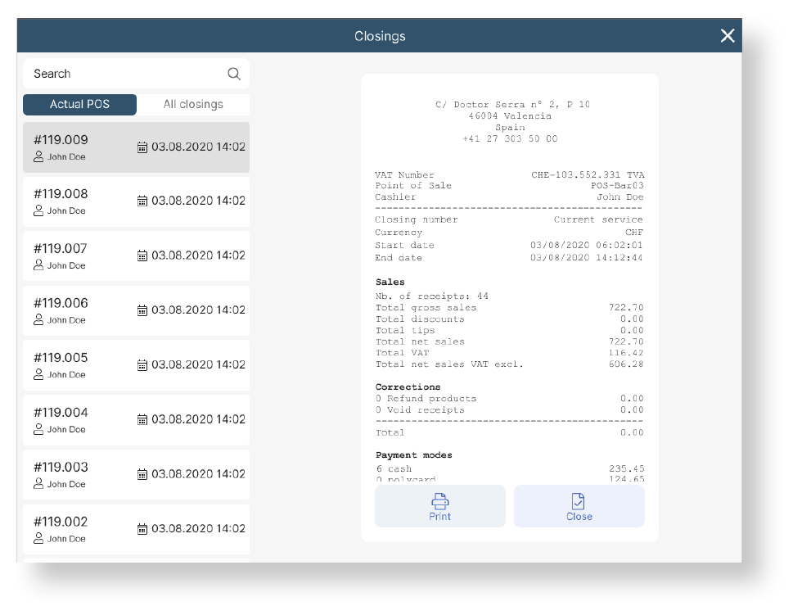Click 'Total net sales VAT excl.' line

tap(509, 364)
